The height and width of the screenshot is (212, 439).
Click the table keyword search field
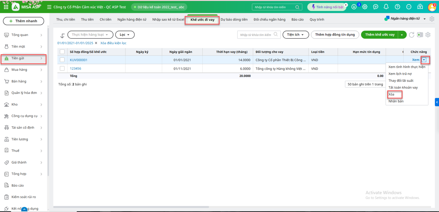pos(256,35)
